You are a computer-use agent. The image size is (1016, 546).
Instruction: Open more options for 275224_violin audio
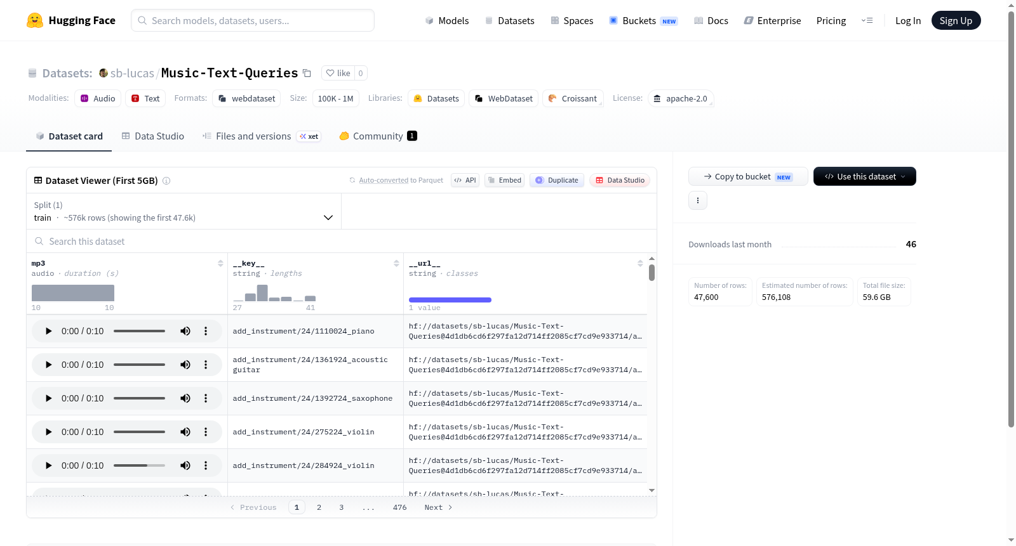coord(206,432)
